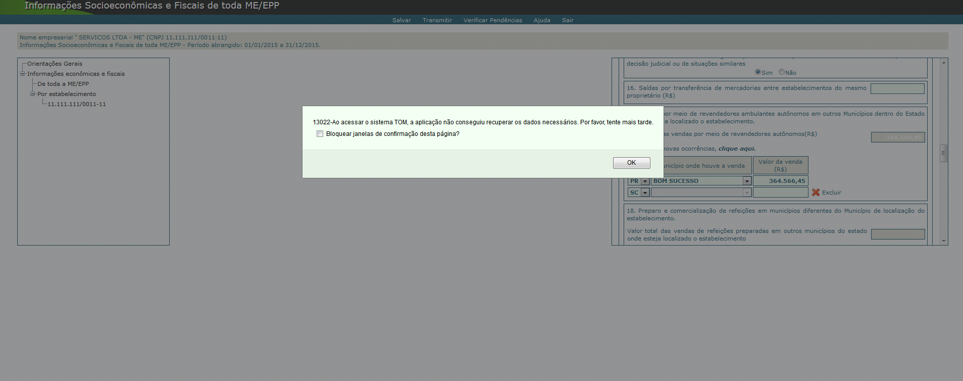
Task: Open the Transmitir menu item
Action: 437,20
